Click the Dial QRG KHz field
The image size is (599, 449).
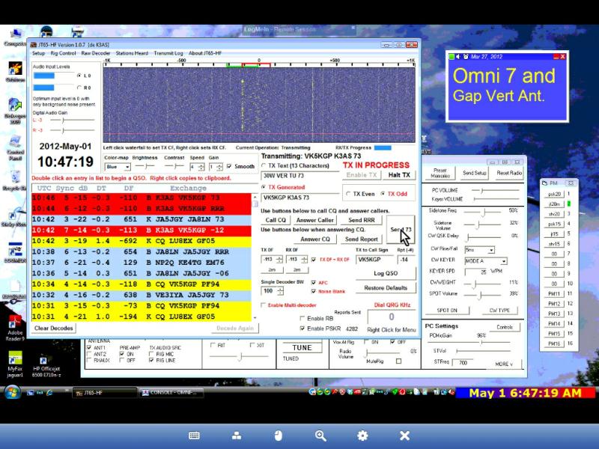(x=392, y=317)
